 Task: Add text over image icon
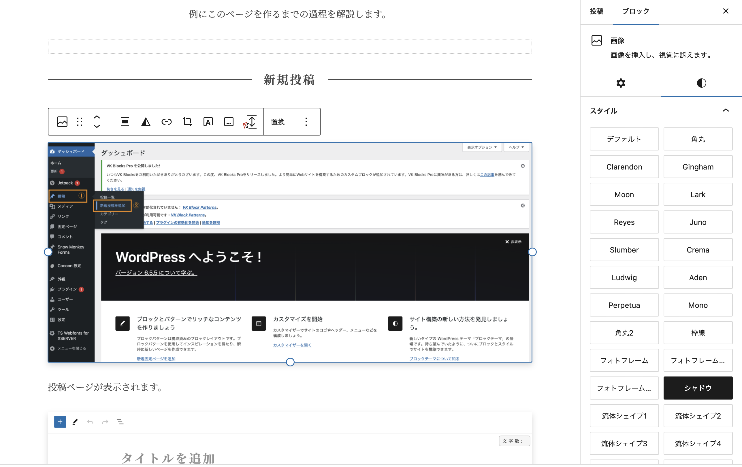[208, 122]
